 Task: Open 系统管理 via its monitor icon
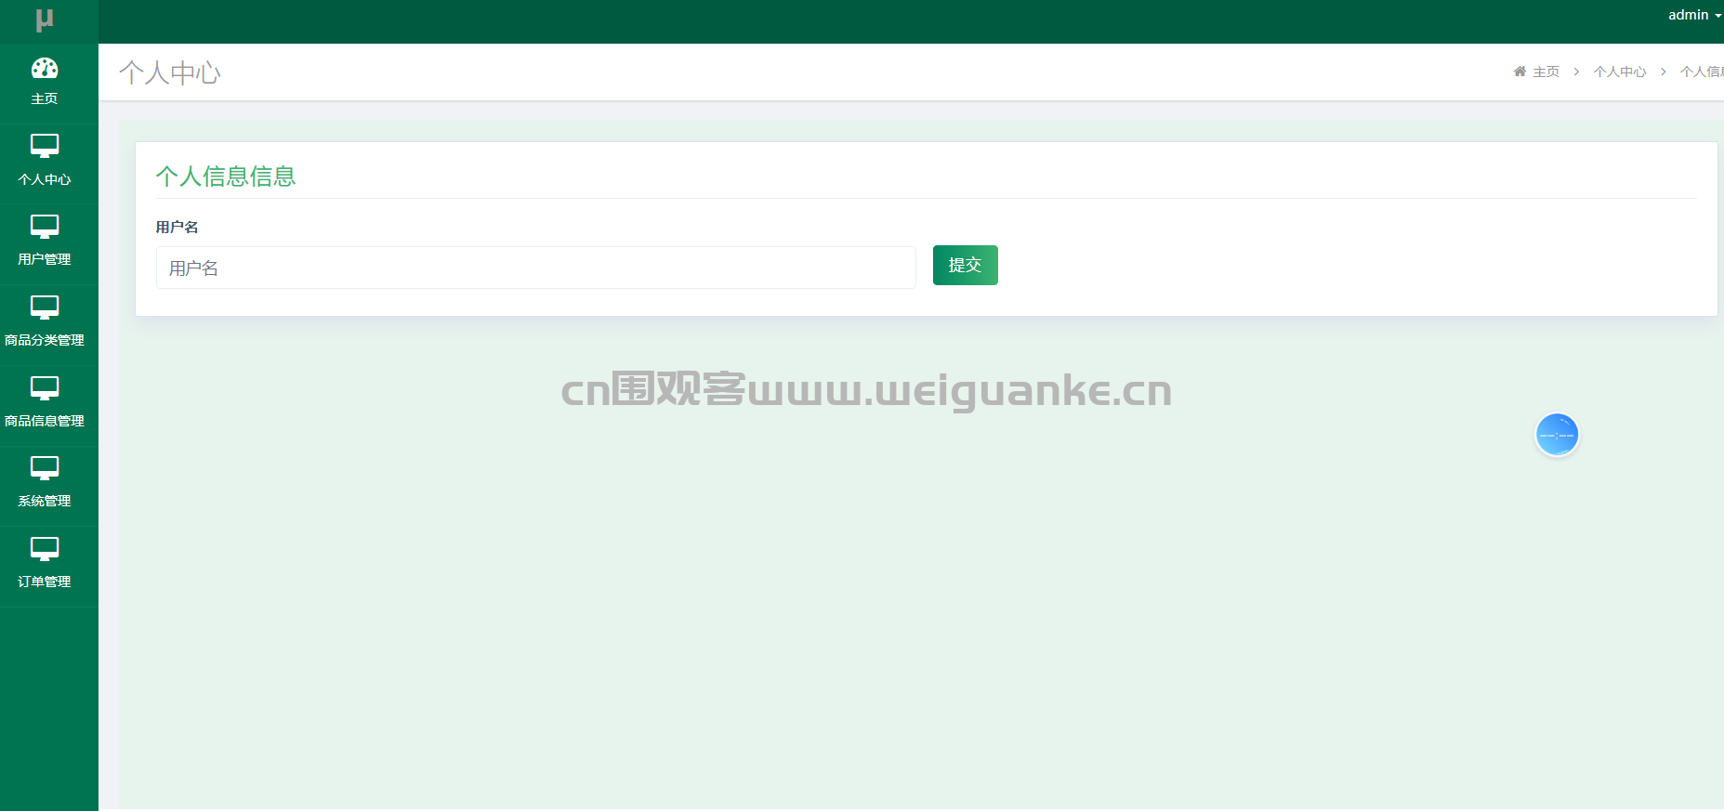coord(45,468)
